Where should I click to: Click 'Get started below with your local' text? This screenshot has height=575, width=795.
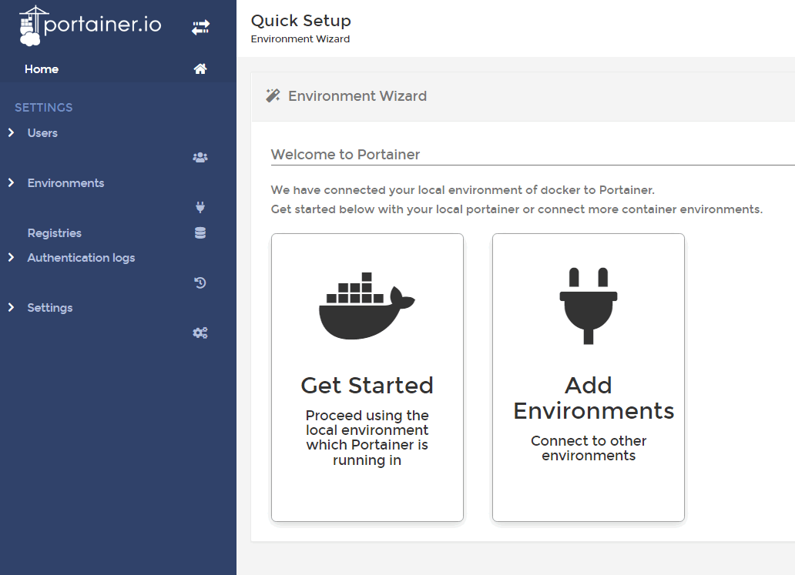[516, 209]
